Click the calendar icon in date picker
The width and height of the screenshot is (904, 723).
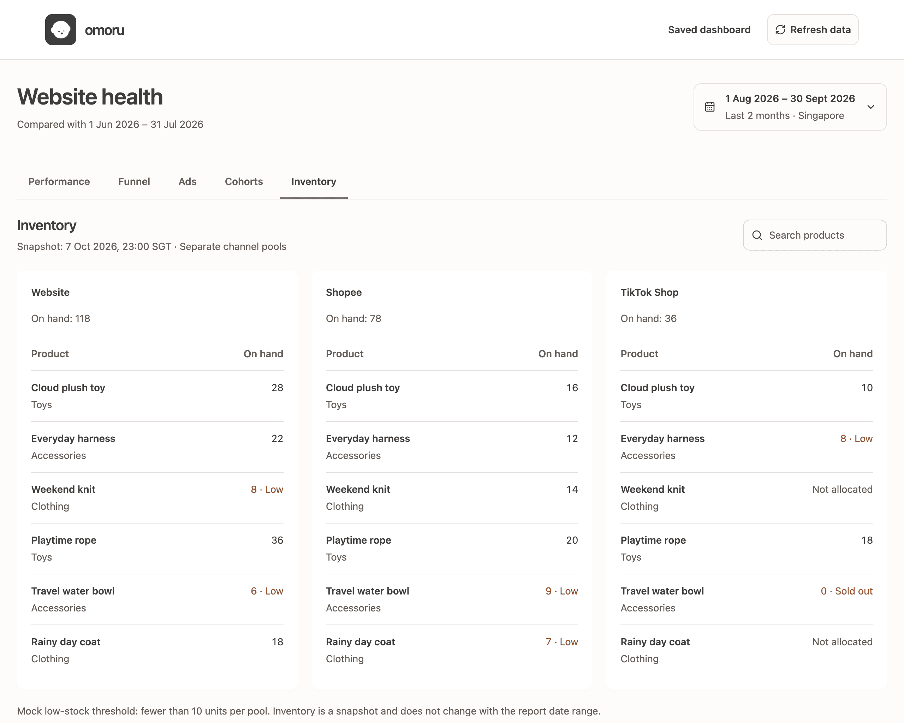click(x=710, y=107)
